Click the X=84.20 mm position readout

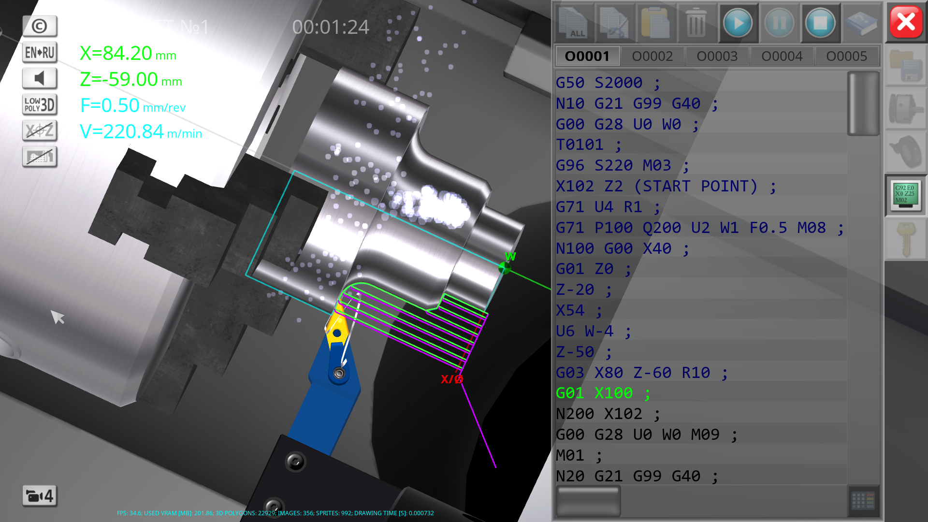[x=128, y=53]
